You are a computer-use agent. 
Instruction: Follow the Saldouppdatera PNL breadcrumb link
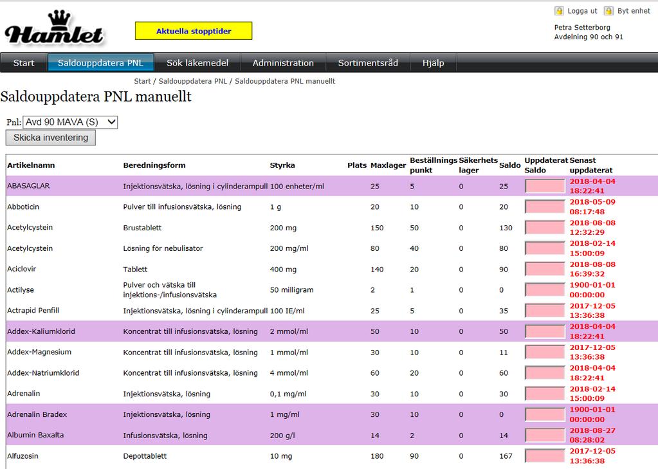[x=192, y=81]
